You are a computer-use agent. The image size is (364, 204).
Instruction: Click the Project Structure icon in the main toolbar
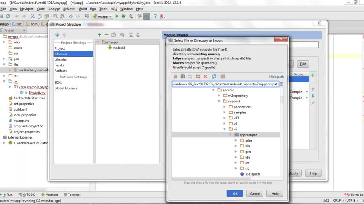[147, 16]
